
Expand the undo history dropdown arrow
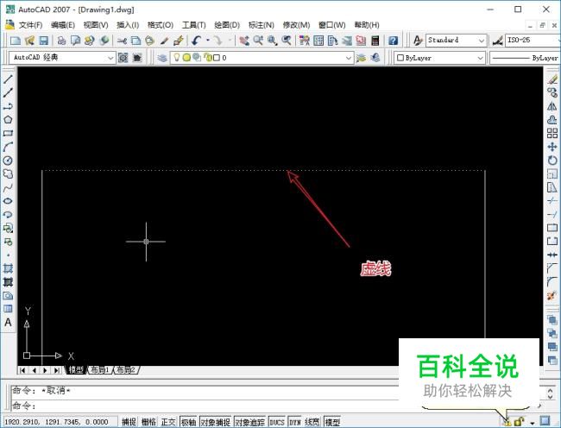pos(207,41)
